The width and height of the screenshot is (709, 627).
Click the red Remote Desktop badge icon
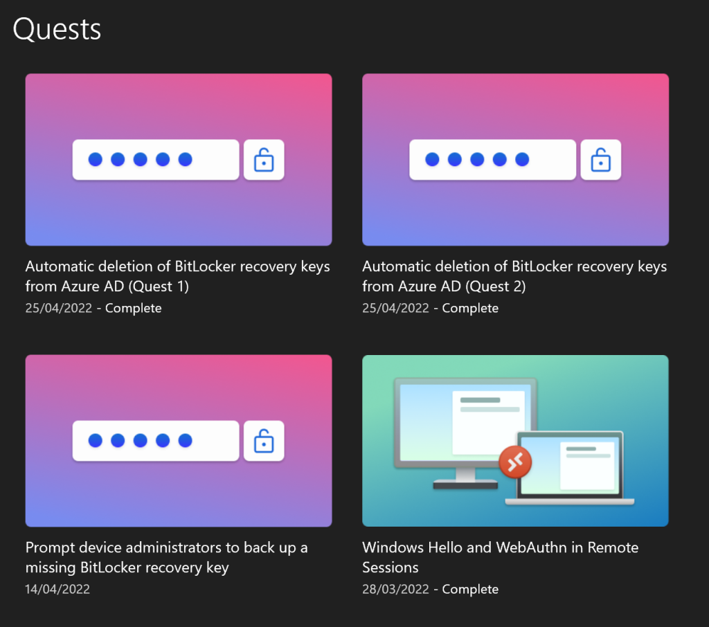coord(515,463)
